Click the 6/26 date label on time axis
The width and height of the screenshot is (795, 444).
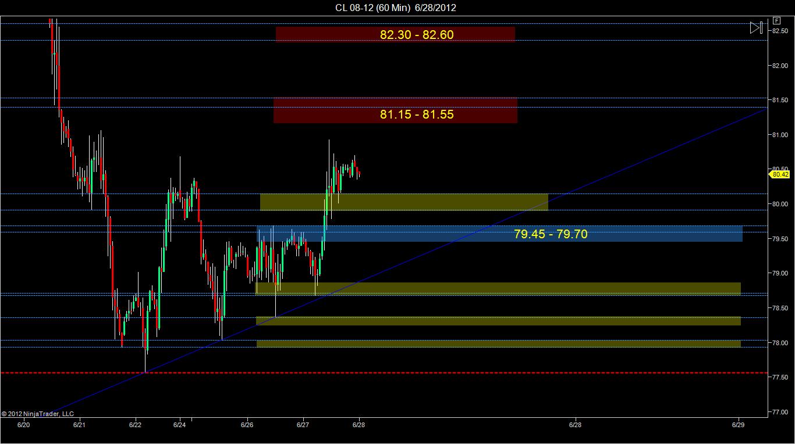tap(248, 425)
